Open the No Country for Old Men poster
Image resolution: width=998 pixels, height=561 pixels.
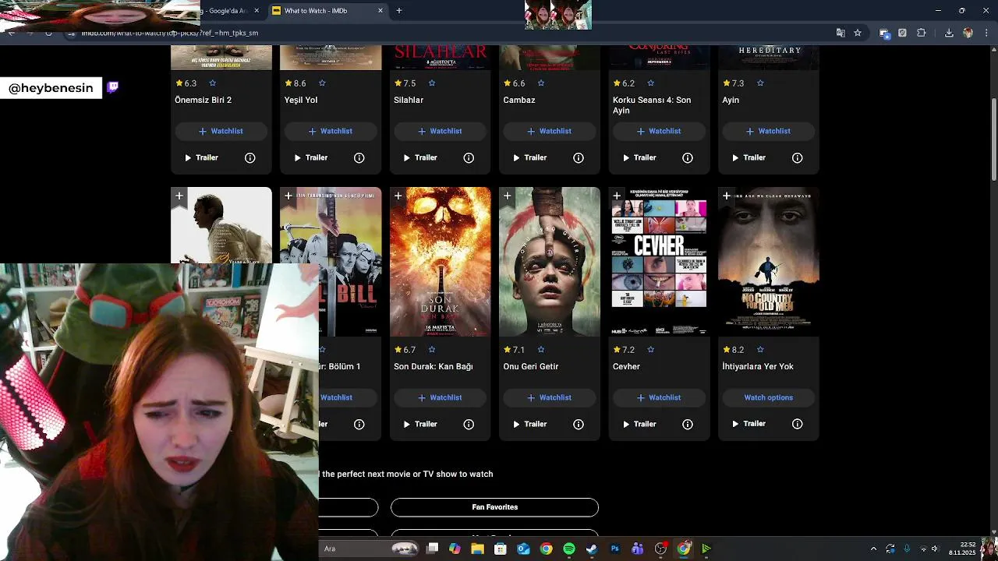point(769,262)
